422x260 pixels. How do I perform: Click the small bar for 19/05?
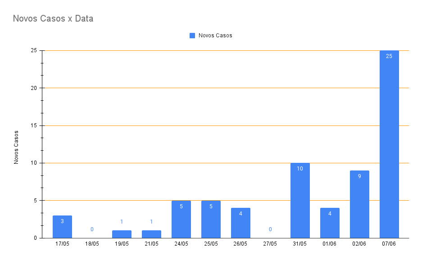click(122, 234)
